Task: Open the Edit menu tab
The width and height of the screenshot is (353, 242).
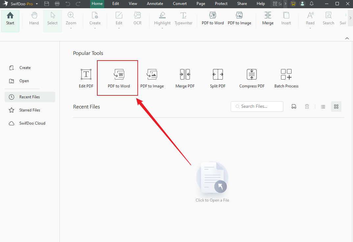Action: 116,4
